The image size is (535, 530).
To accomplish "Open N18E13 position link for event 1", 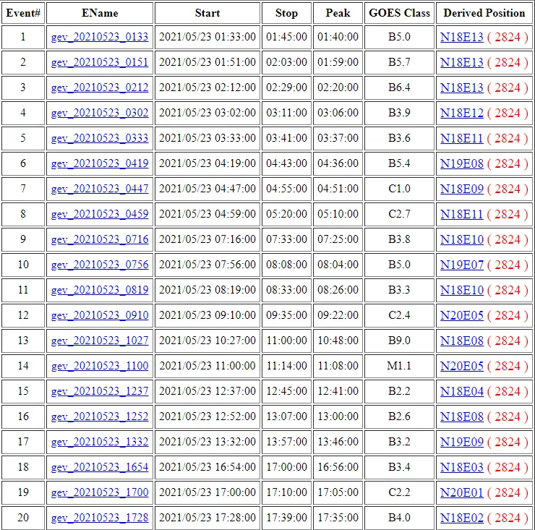I will point(462,37).
